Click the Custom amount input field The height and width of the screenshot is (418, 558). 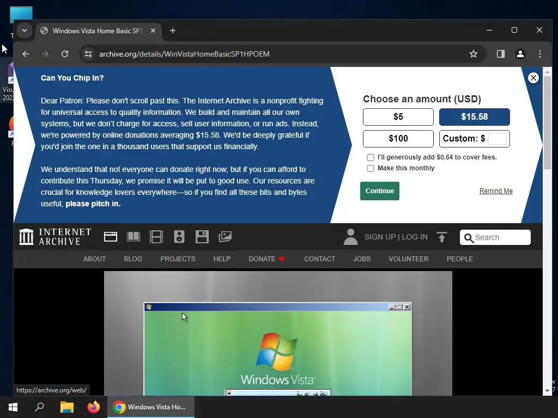[x=497, y=139]
